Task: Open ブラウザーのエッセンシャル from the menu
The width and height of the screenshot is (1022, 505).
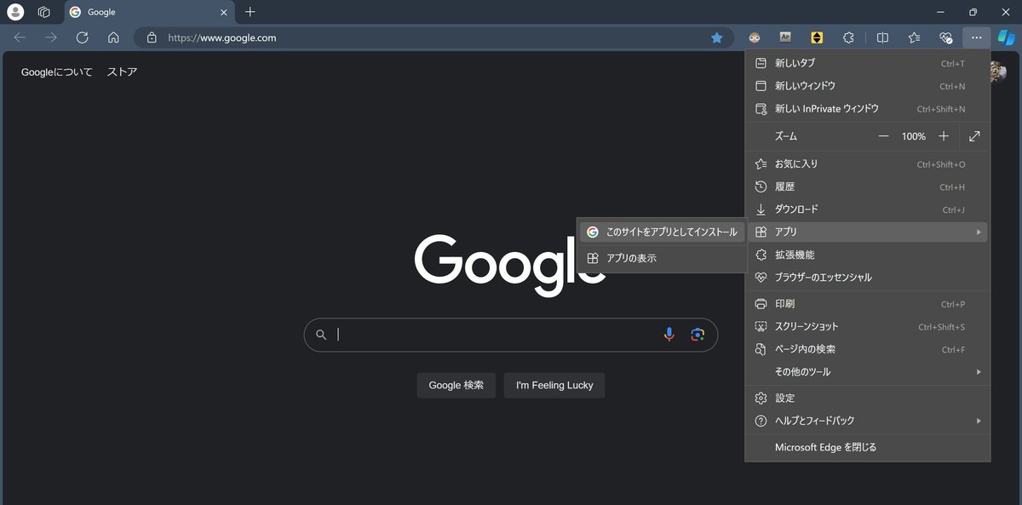Action: coord(868,277)
